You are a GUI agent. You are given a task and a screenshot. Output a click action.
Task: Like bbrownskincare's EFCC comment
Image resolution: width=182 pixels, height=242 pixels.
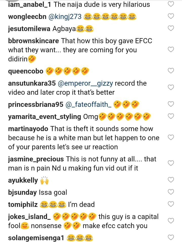tap(171, 50)
